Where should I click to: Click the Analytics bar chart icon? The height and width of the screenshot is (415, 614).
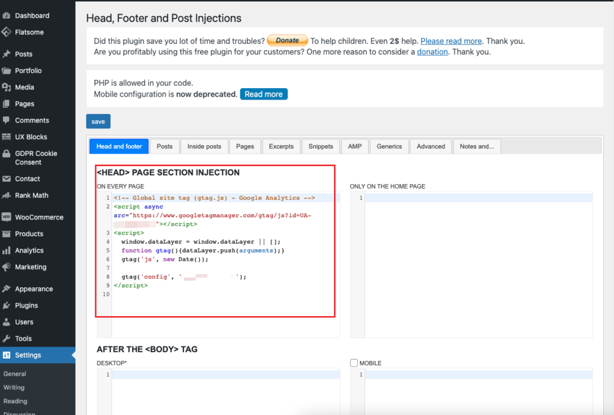click(6, 251)
